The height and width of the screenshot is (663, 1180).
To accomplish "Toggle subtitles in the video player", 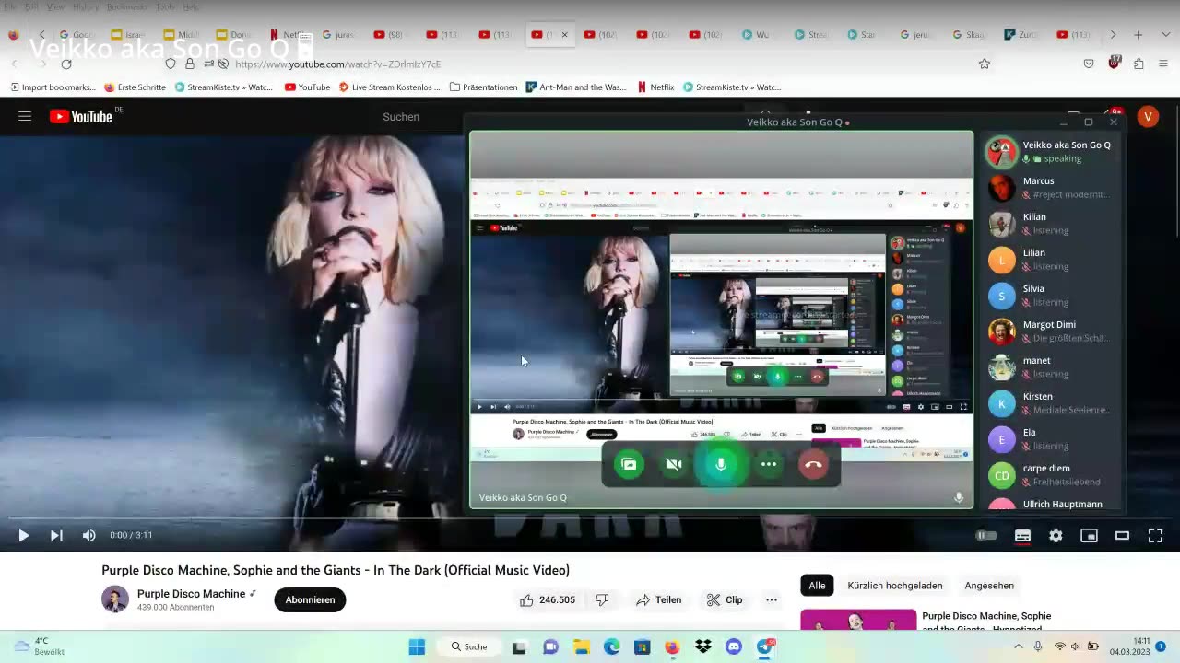I will click(x=1022, y=535).
